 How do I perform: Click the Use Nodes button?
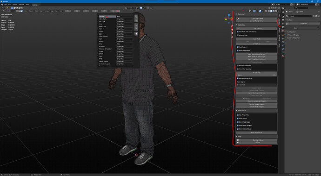(302, 24)
